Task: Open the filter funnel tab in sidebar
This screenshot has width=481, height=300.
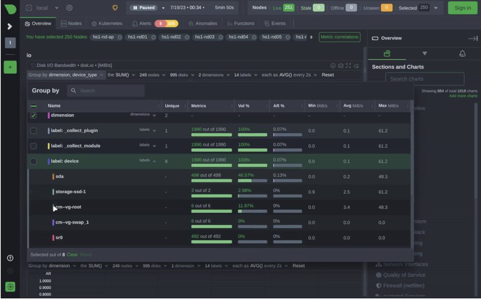Action: [424, 53]
